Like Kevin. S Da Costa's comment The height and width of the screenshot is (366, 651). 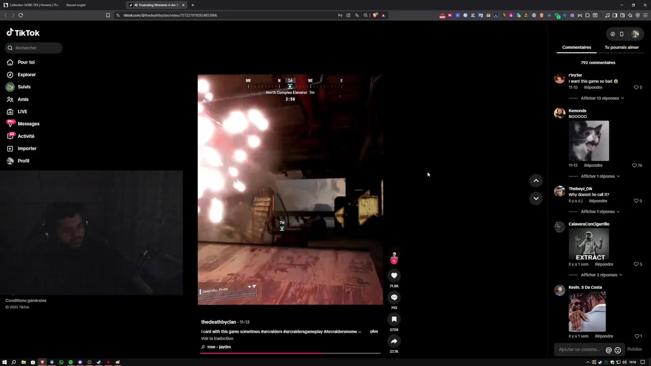click(x=637, y=336)
